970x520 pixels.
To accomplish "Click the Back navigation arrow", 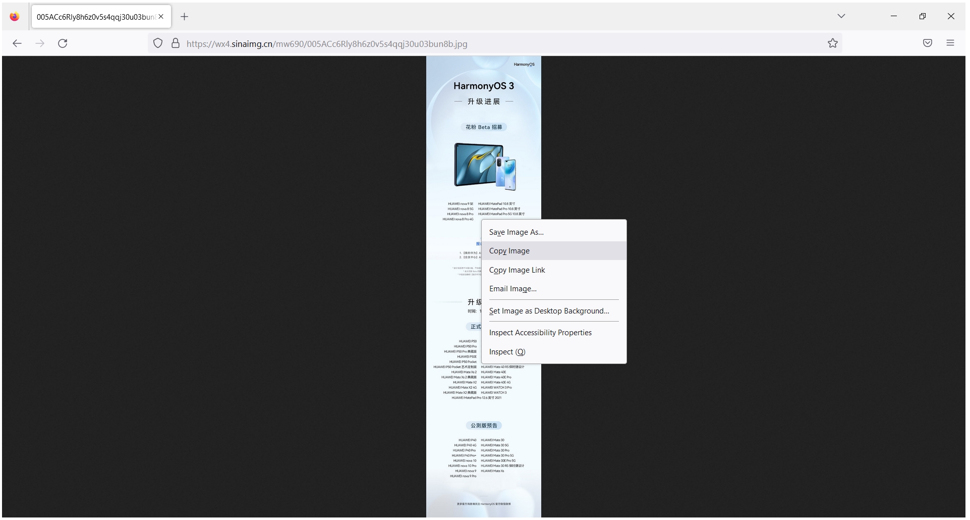I will click(x=17, y=43).
